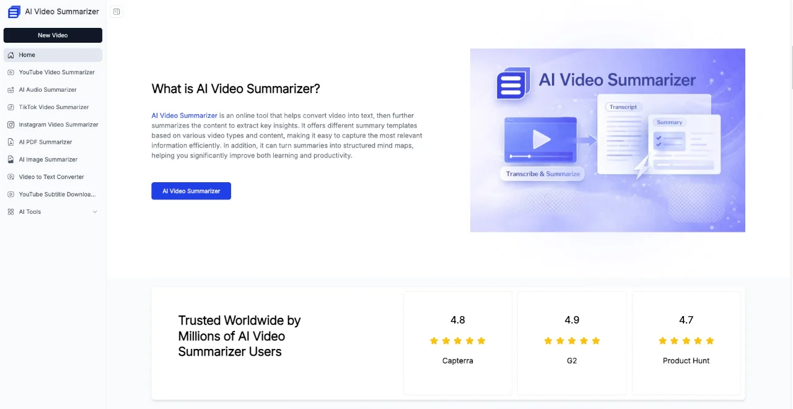Click the YouTube Subtitle Downloader icon
Screen dimensions: 793x409
coord(11,194)
